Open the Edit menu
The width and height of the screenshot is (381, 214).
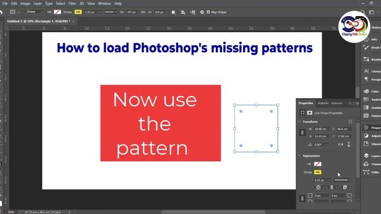click(x=14, y=4)
